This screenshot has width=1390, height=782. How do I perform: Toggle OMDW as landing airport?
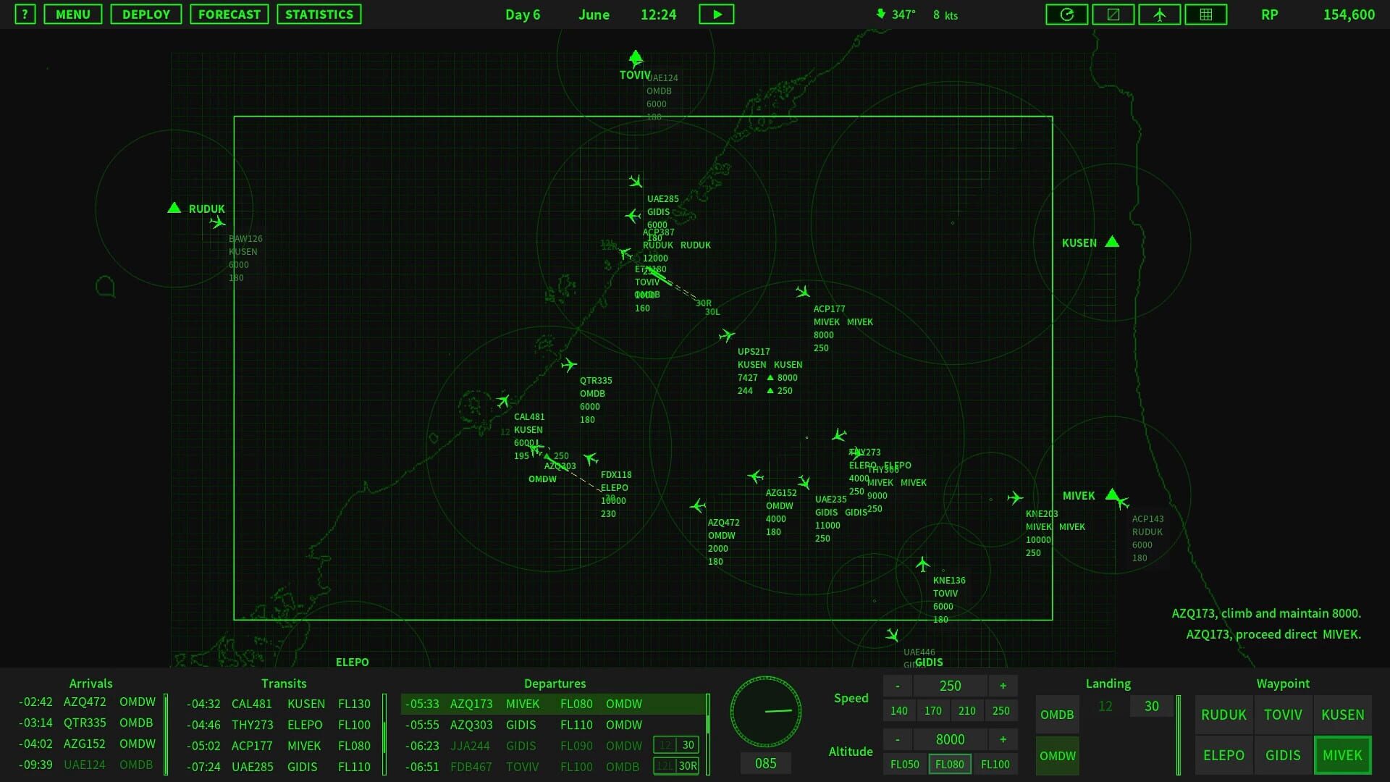pyautogui.click(x=1057, y=756)
